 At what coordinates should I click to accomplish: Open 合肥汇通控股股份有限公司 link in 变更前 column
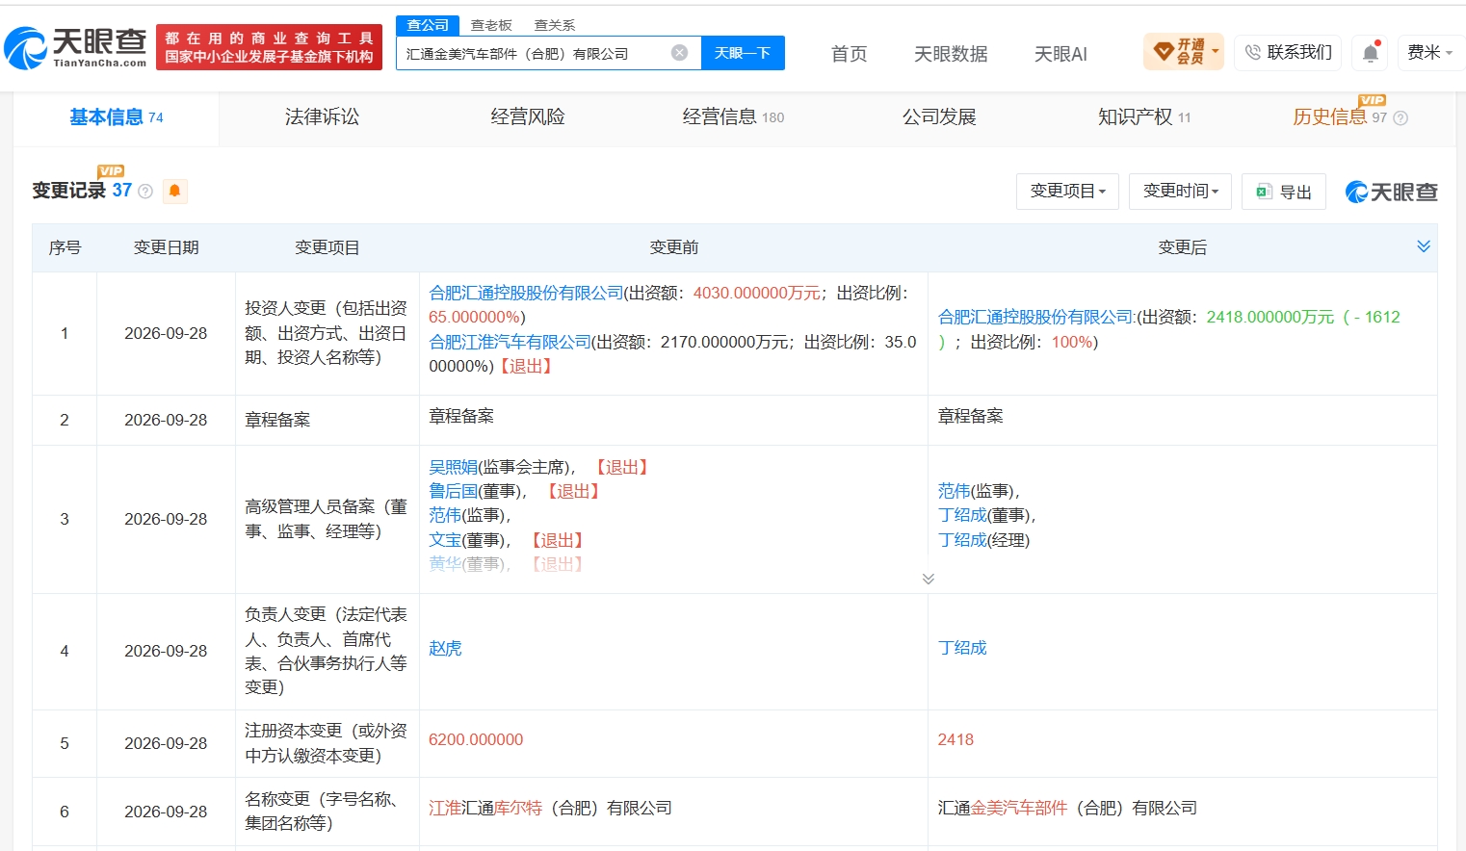tap(526, 293)
